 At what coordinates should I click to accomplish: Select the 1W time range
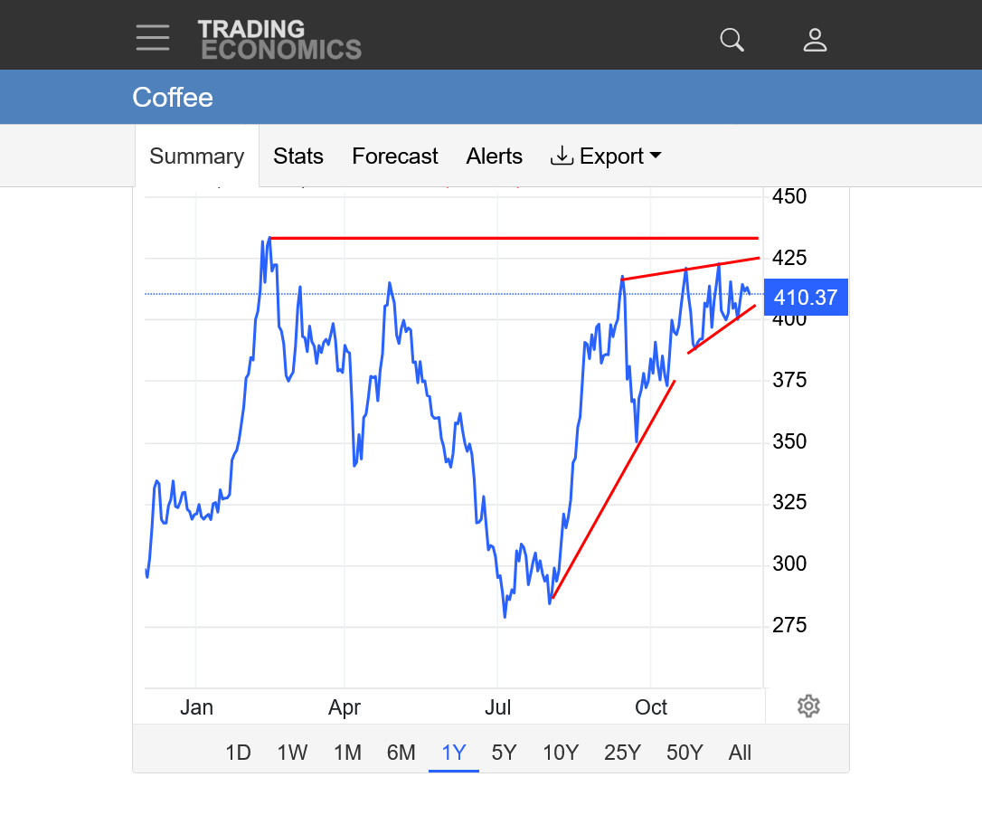(292, 753)
